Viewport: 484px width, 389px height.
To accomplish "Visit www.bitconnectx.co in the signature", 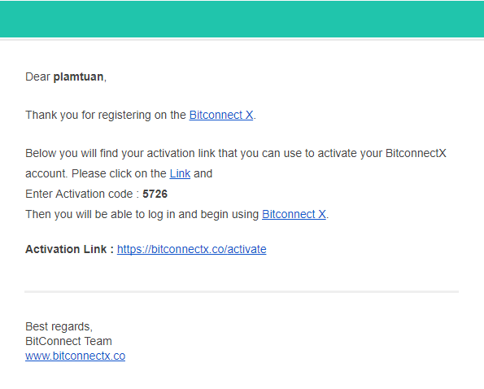I will tap(76, 356).
